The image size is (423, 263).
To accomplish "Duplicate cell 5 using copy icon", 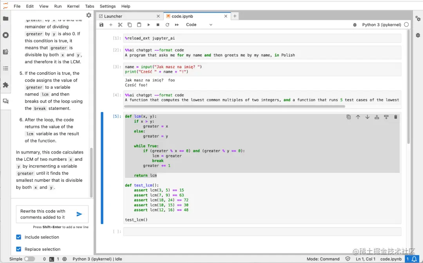I will point(349,117).
